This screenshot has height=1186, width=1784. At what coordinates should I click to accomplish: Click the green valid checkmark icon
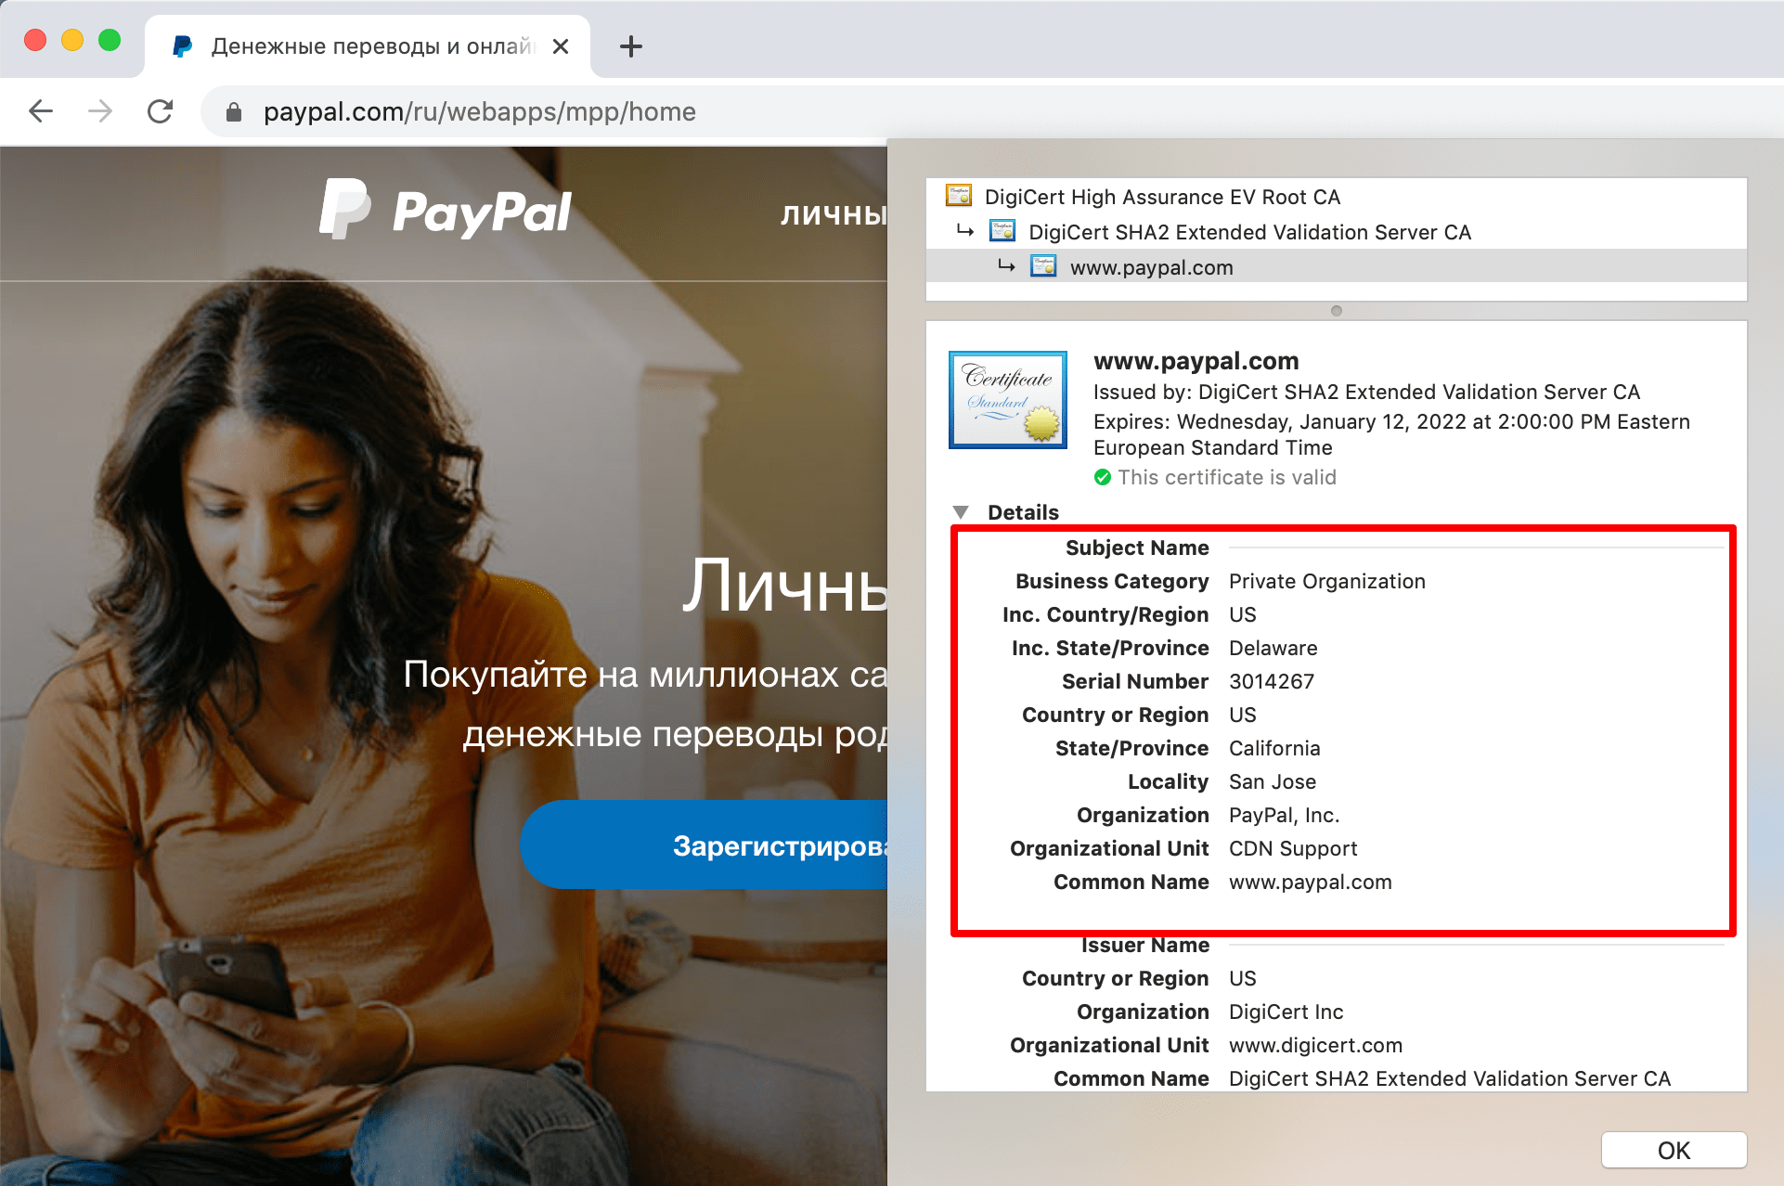(1103, 477)
